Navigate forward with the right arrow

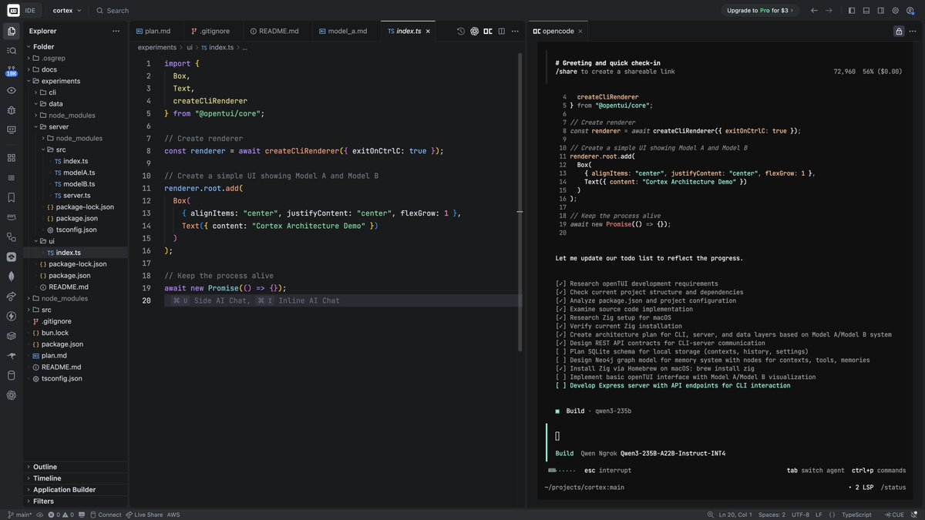[x=829, y=11]
